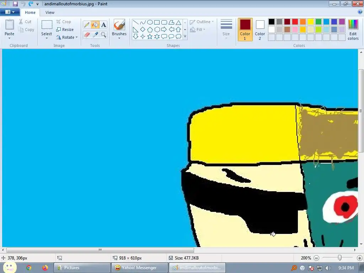Choose the Oval callout shape
Image resolution: width=364 pixels, height=273 pixels.
171,37
